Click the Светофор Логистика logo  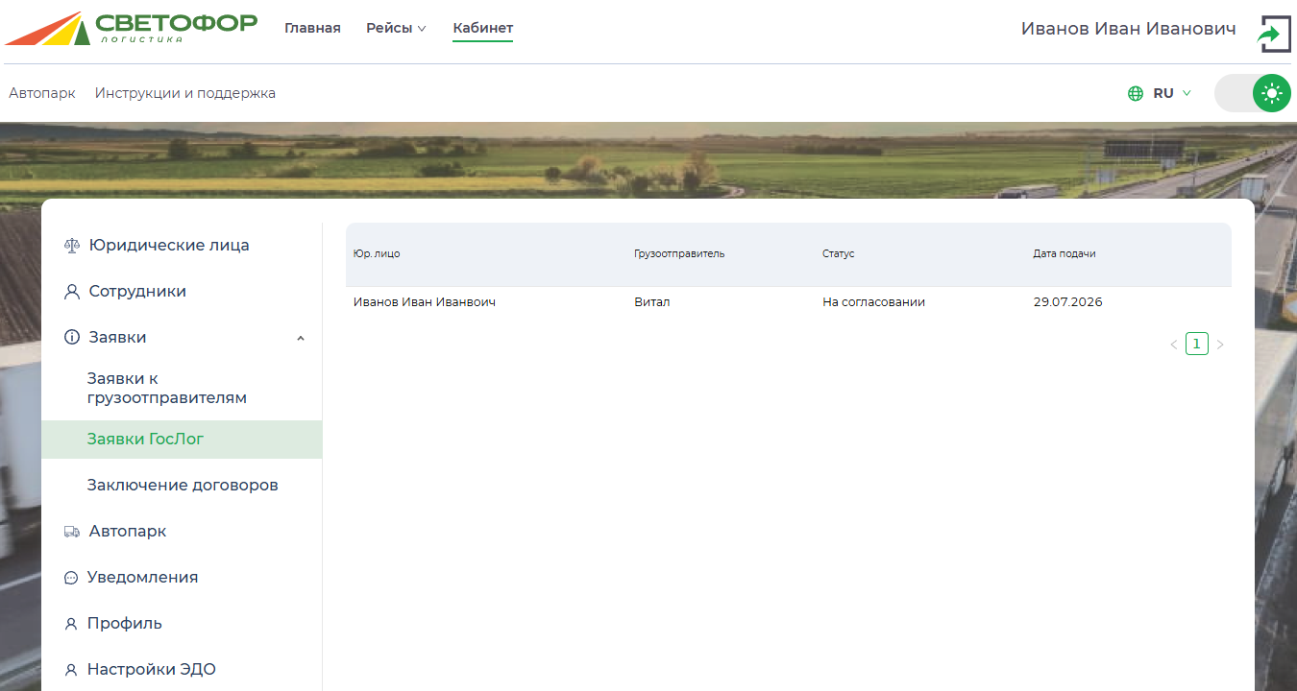(x=132, y=28)
